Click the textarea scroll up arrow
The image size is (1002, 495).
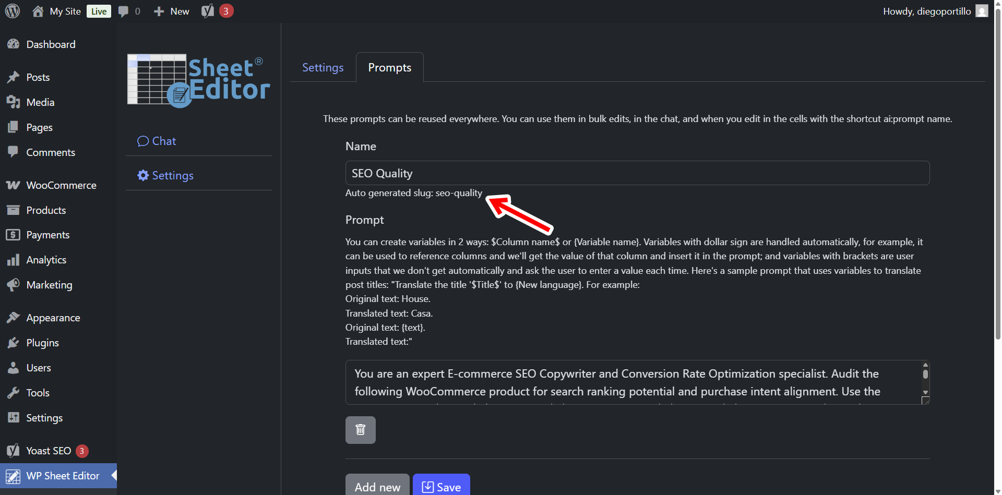(925, 365)
